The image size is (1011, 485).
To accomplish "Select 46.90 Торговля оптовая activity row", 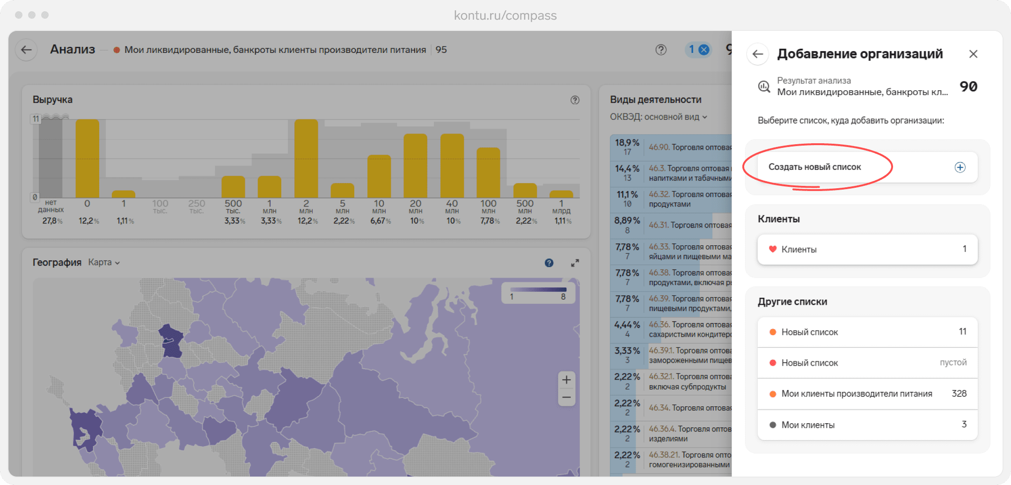I will pos(671,147).
